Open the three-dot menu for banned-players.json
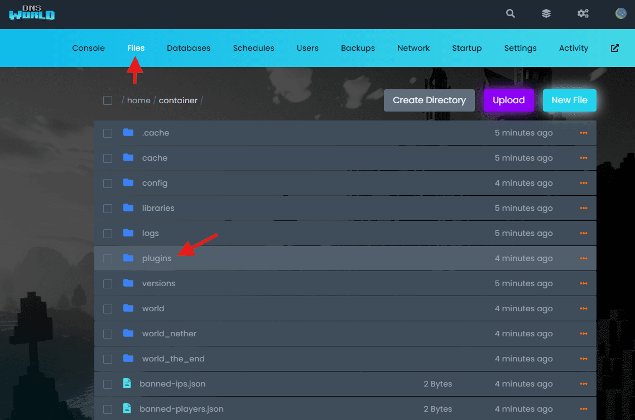Viewport: 635px width, 420px height. [x=584, y=409]
